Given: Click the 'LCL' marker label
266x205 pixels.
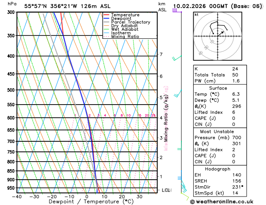Looking at the screenshot, I should point(166,190).
